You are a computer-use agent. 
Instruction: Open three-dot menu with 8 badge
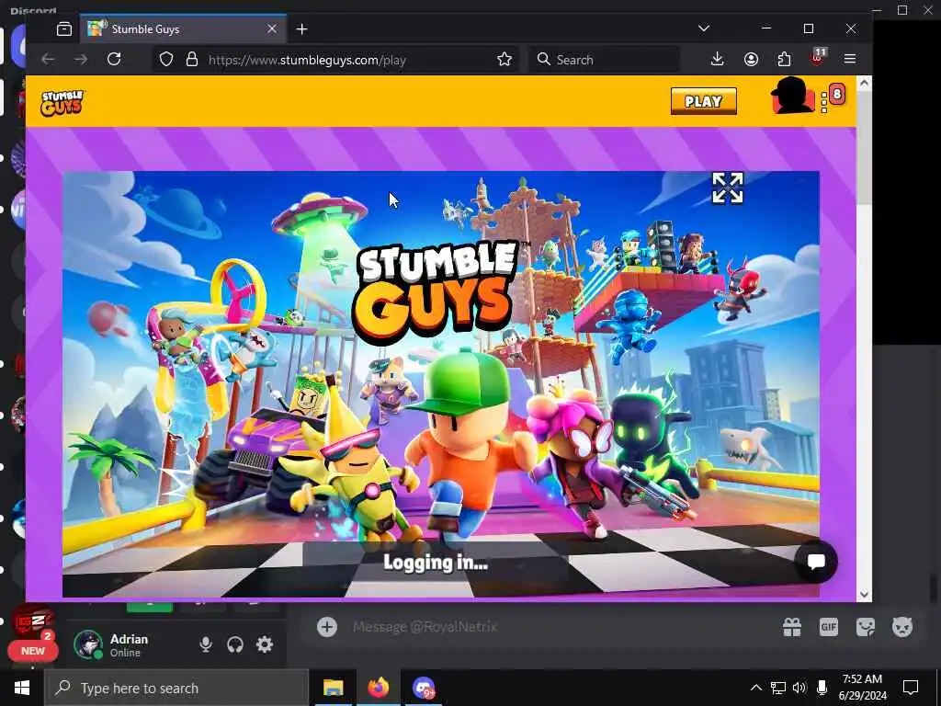tap(824, 102)
